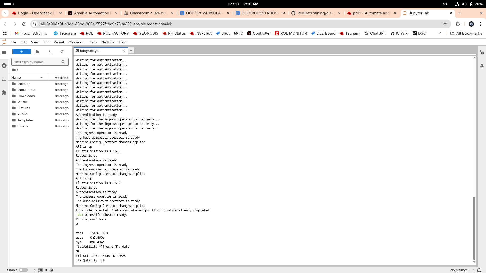This screenshot has height=273, width=486.
Task: Expand the hidden bookmarks chevron
Action: [440, 33]
